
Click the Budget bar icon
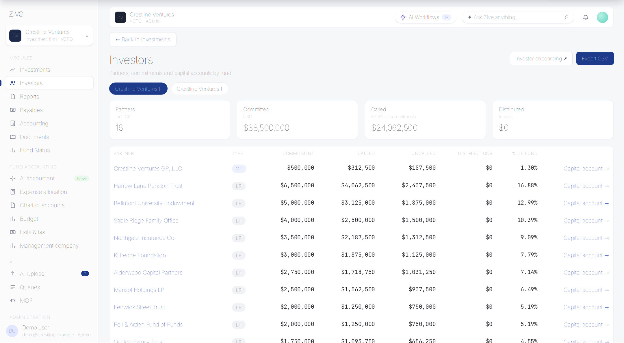click(x=13, y=219)
